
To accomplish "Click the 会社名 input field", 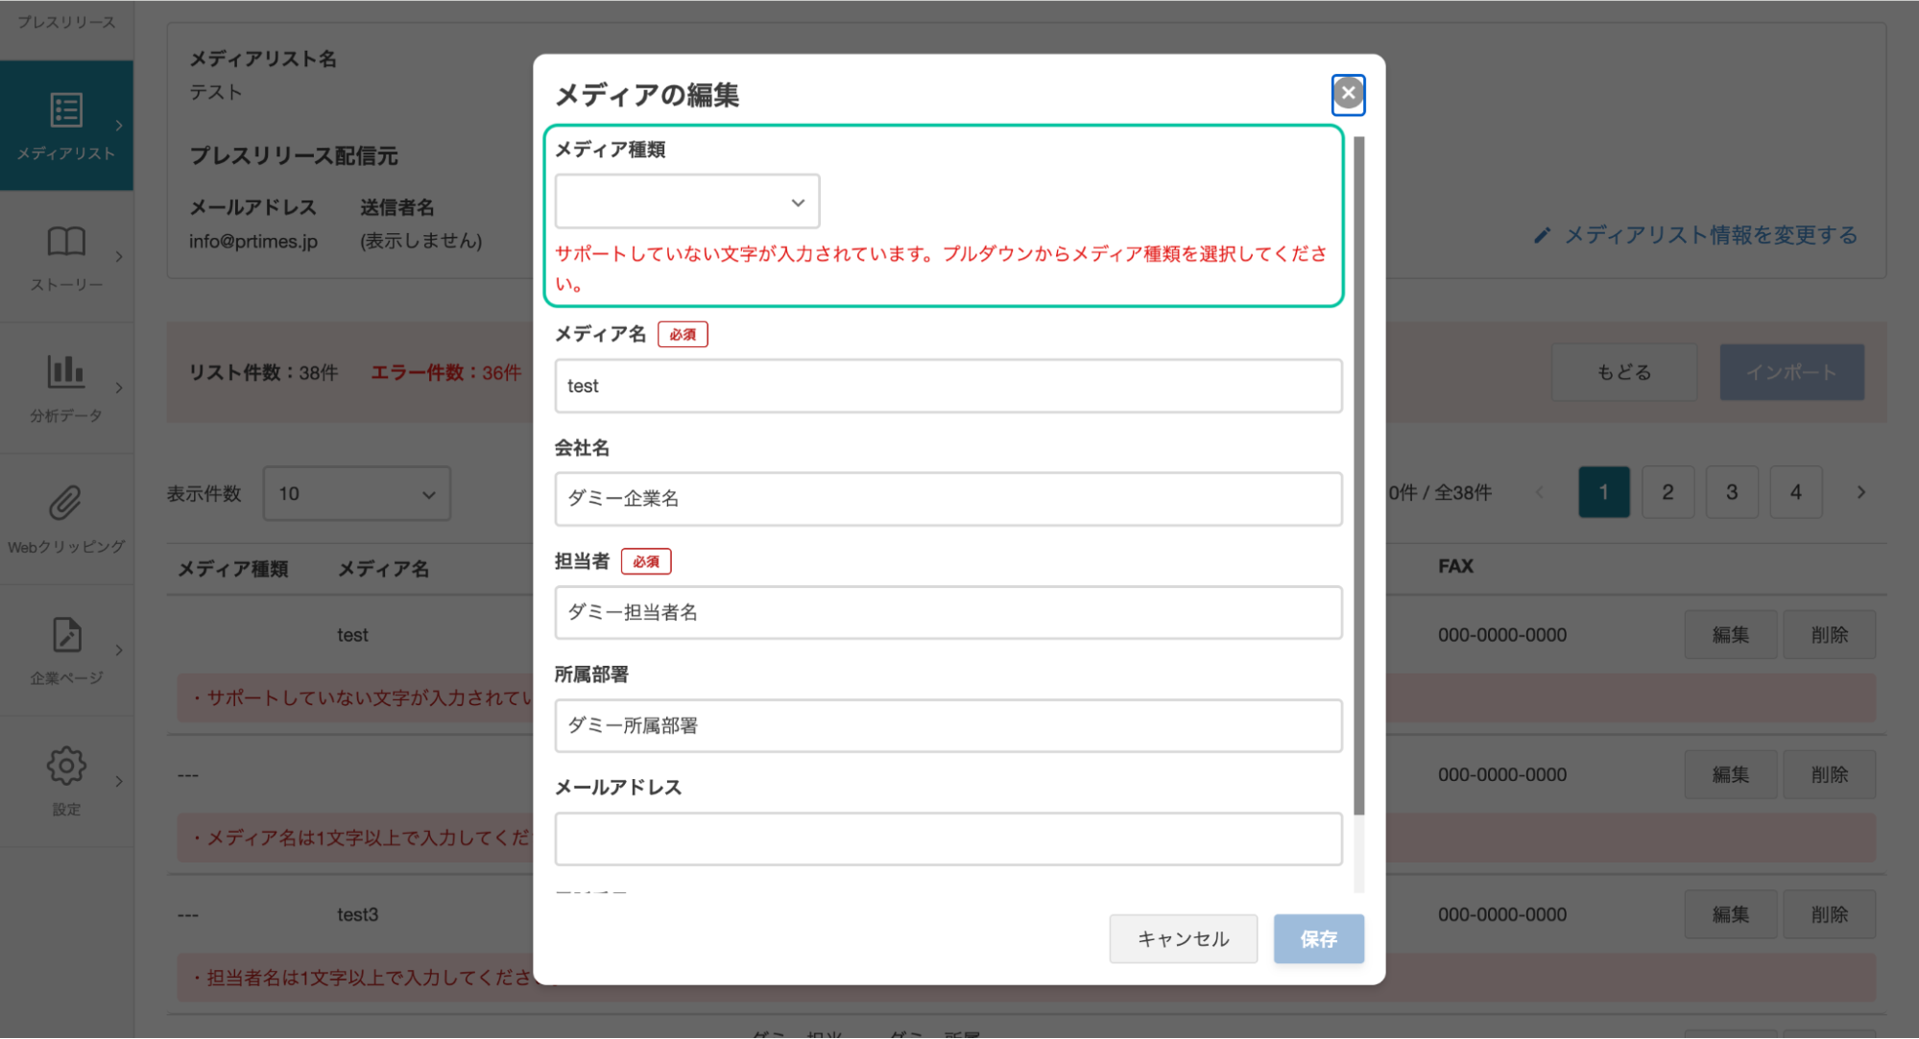I will pos(948,499).
